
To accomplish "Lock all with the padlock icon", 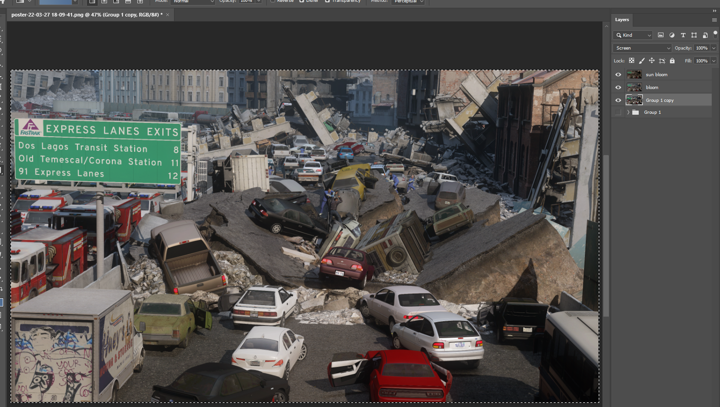I will (x=672, y=61).
